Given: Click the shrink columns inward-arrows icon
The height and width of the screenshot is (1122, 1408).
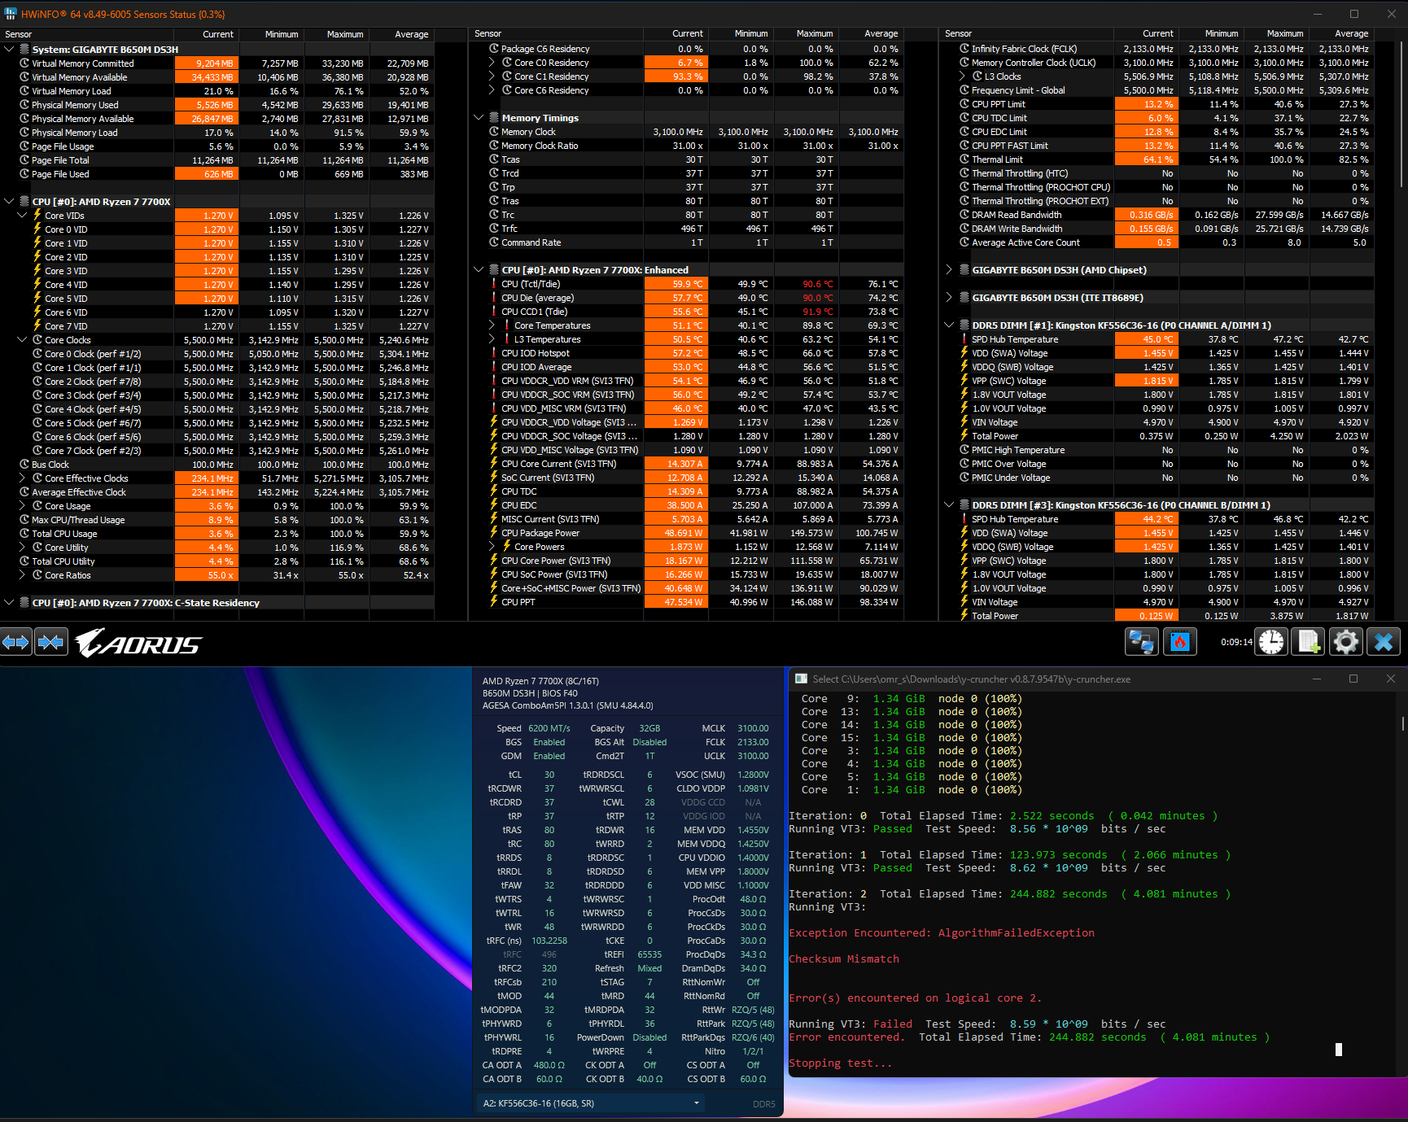Looking at the screenshot, I should (x=50, y=643).
